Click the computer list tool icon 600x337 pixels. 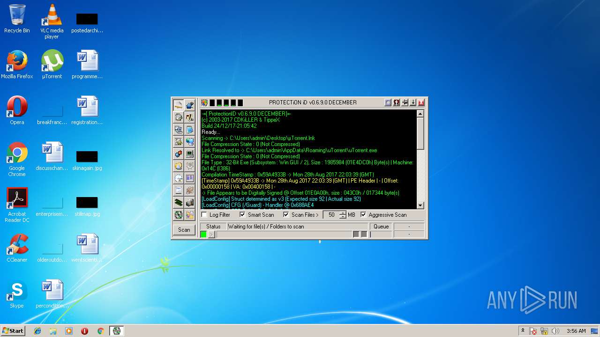[x=179, y=130]
